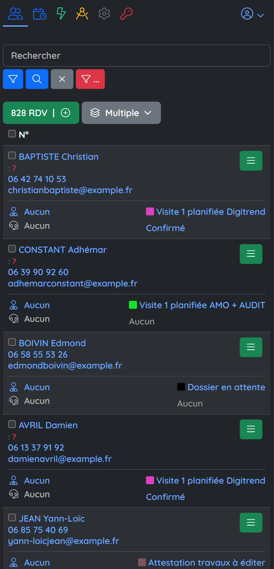Select the BOIVIN Edmond row checkbox
The width and height of the screenshot is (274, 569).
pyautogui.click(x=12, y=342)
